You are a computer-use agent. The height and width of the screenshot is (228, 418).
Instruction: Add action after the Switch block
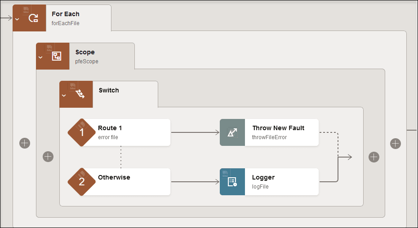pyautogui.click(x=374, y=157)
